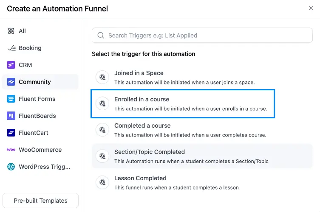Click the blue Community icon

coord(11,82)
